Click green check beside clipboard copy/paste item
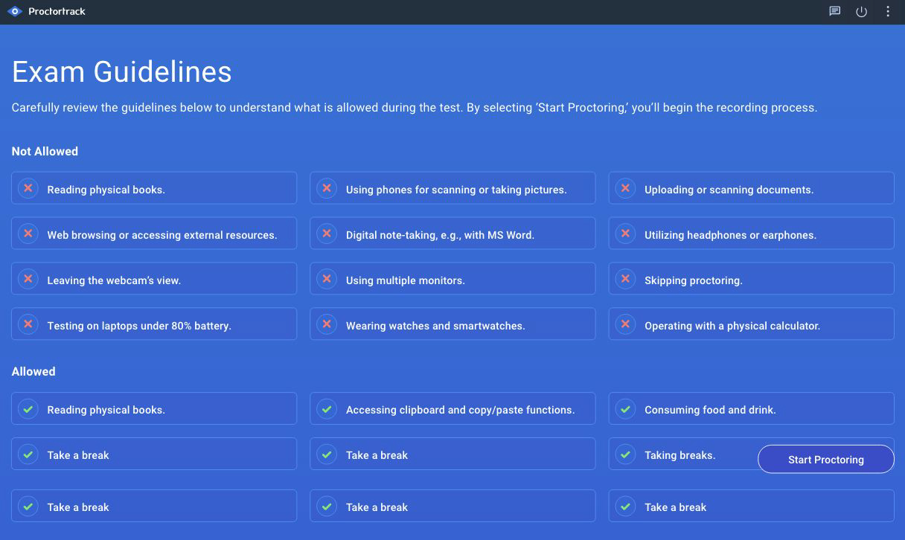 tap(327, 409)
